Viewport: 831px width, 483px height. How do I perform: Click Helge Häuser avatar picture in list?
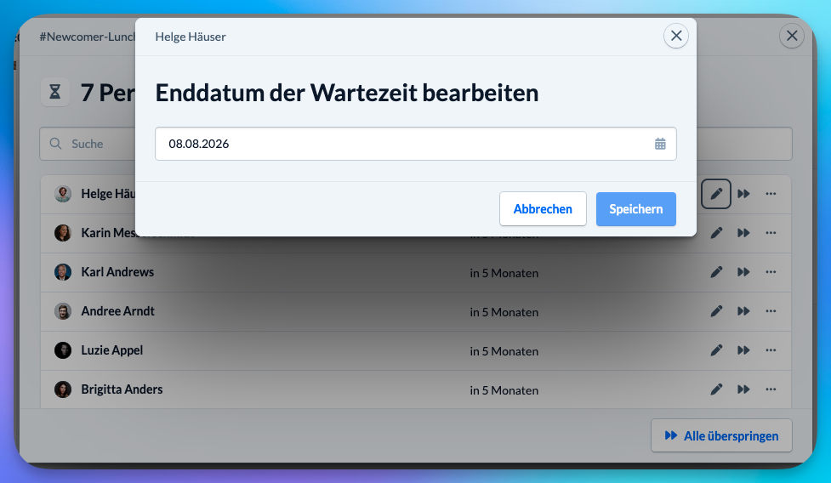63,194
